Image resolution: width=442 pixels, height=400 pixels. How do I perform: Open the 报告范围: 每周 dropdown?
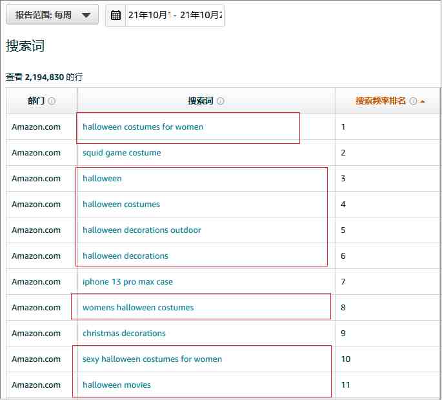[x=52, y=15]
